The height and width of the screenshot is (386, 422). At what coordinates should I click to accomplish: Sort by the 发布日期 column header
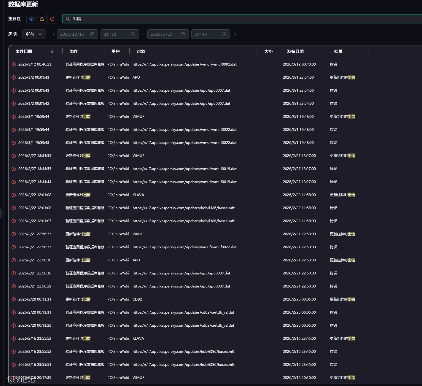pyautogui.click(x=295, y=51)
